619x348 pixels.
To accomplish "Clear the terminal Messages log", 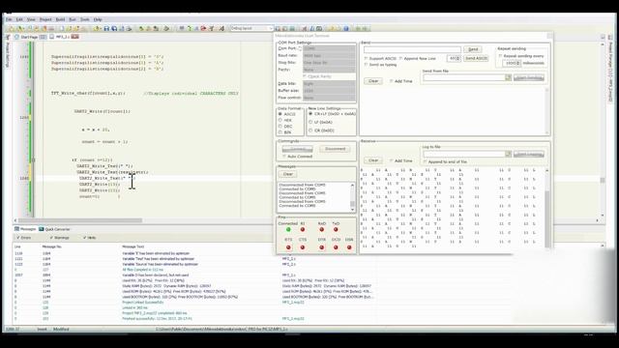I will coord(288,174).
